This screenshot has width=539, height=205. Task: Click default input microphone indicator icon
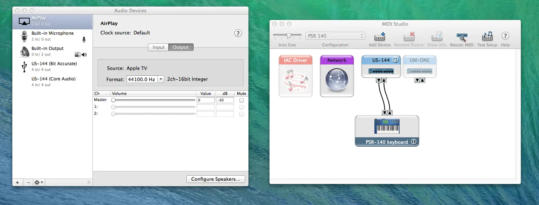coord(84,39)
